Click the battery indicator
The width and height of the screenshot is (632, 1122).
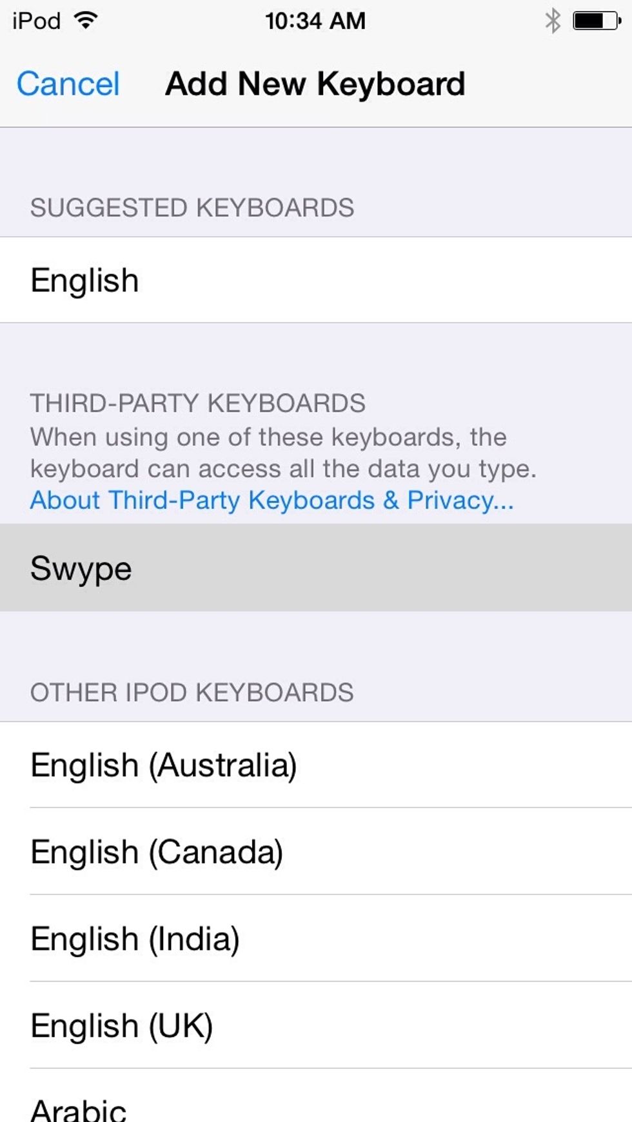[594, 20]
